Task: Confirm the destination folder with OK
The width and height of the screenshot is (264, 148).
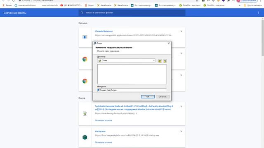Action: click(x=148, y=97)
